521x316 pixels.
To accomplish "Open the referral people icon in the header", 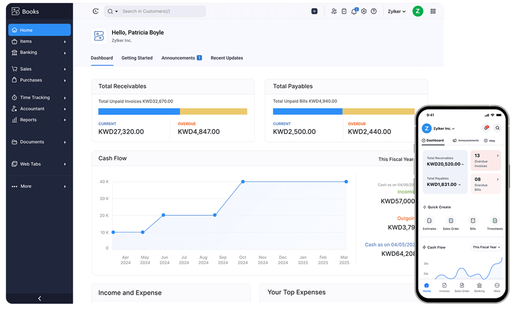I will click(334, 11).
